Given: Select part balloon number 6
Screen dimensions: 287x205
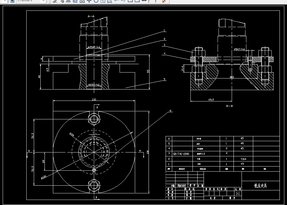Looking at the screenshot, I should coord(170,110).
